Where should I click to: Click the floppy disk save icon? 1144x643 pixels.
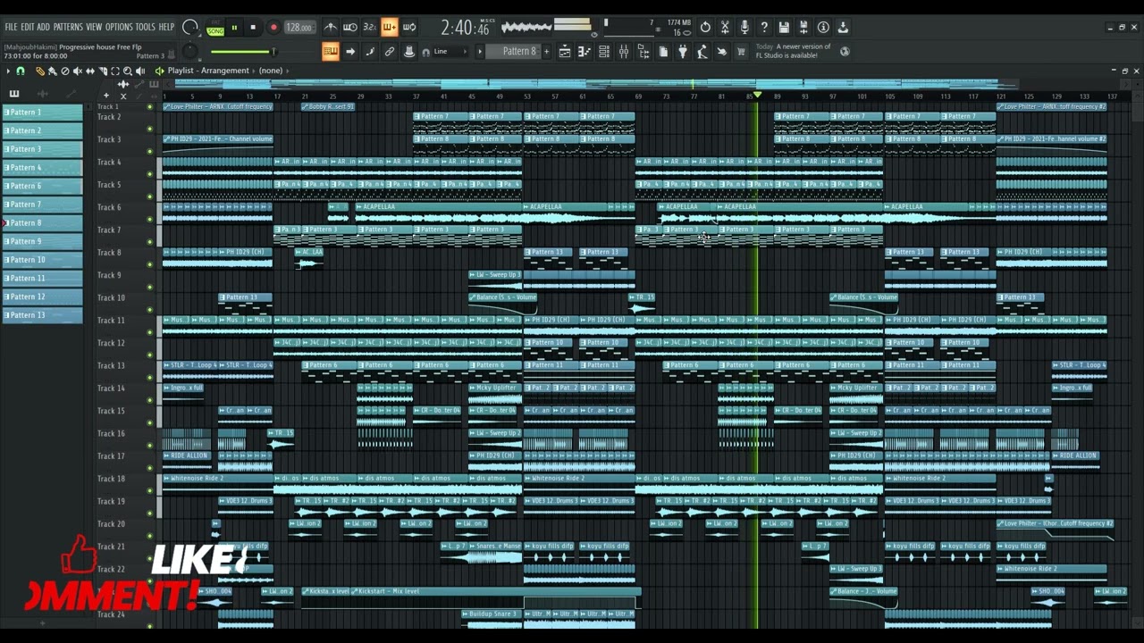tap(784, 28)
